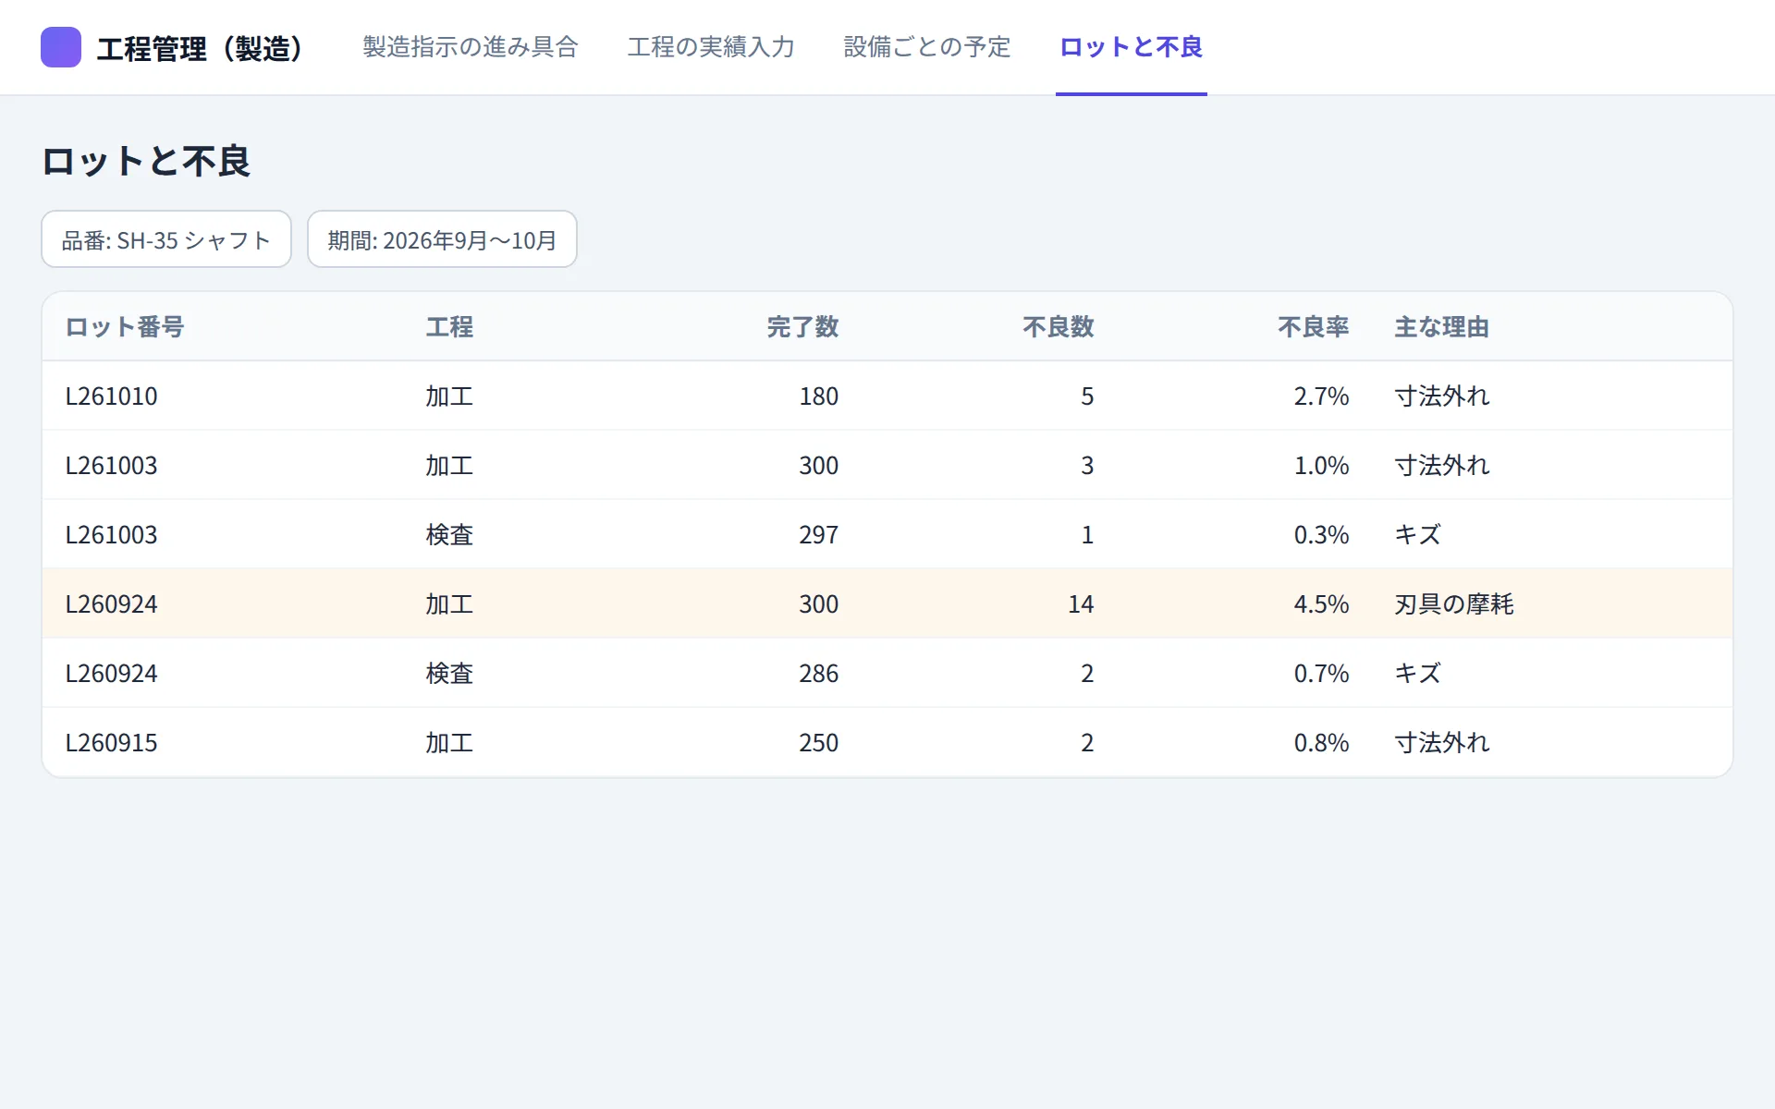
Task: Sort by 完了数 column header
Action: pos(802,327)
